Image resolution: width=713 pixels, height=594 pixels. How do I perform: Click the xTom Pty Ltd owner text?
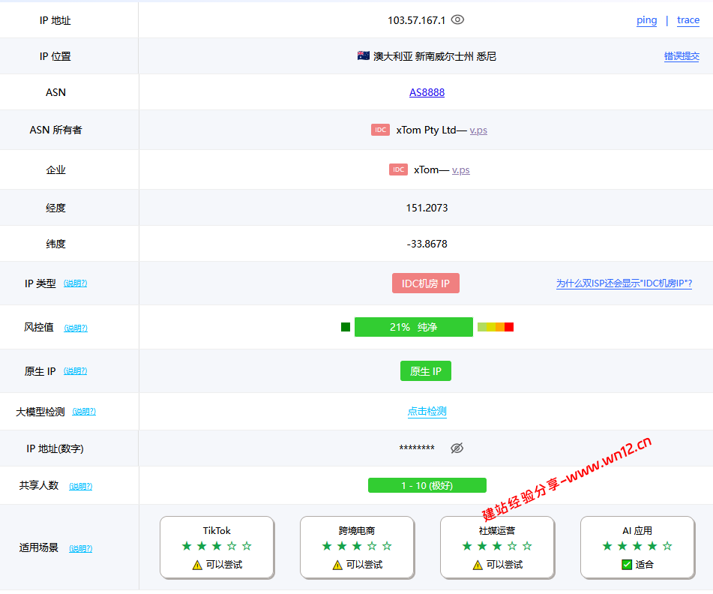pyautogui.click(x=426, y=130)
